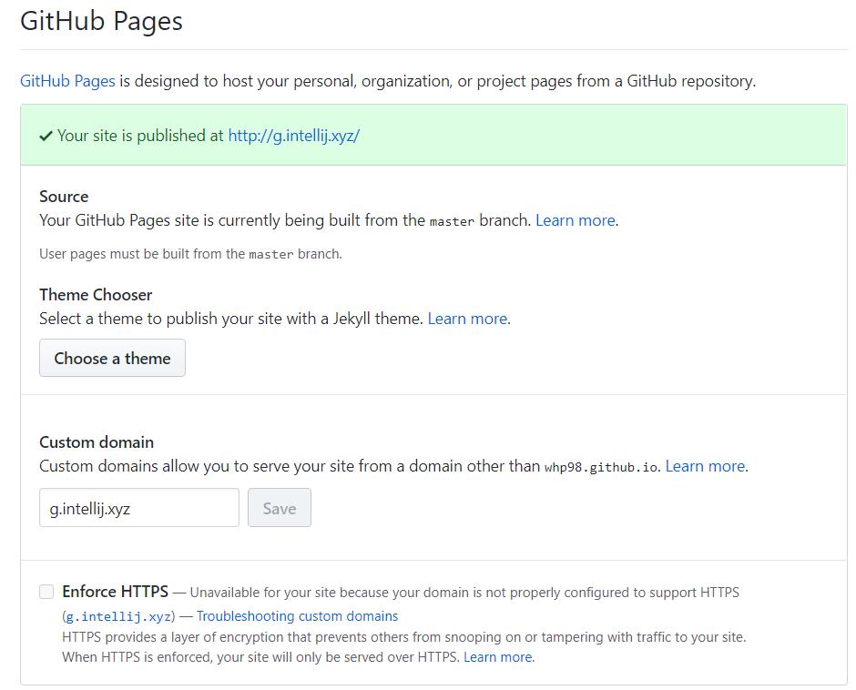The width and height of the screenshot is (856, 690).
Task: Click the green checkmark published icon
Action: [46, 136]
